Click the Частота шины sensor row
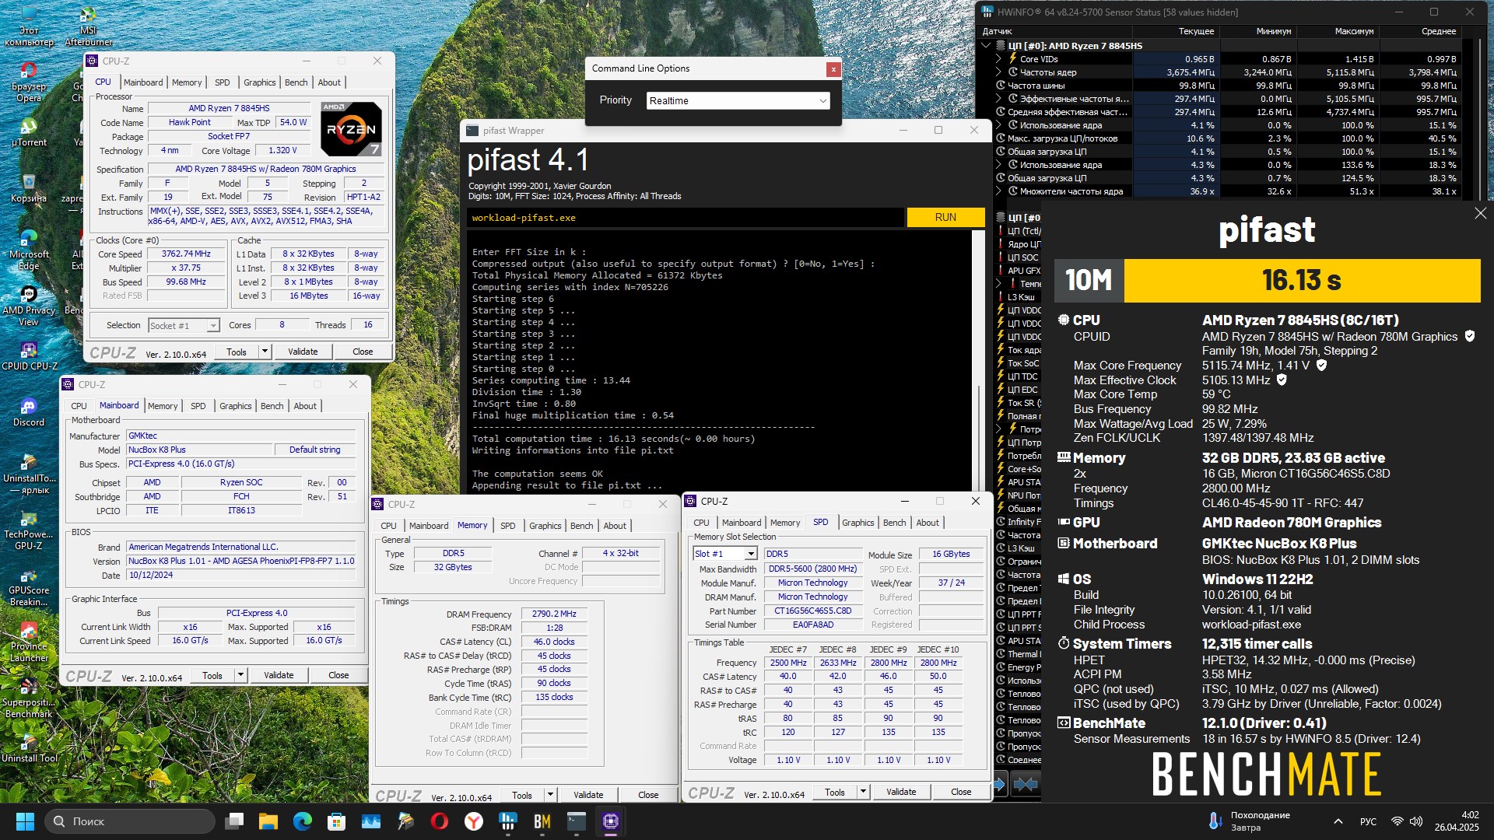The height and width of the screenshot is (840, 1494). coord(1227,86)
